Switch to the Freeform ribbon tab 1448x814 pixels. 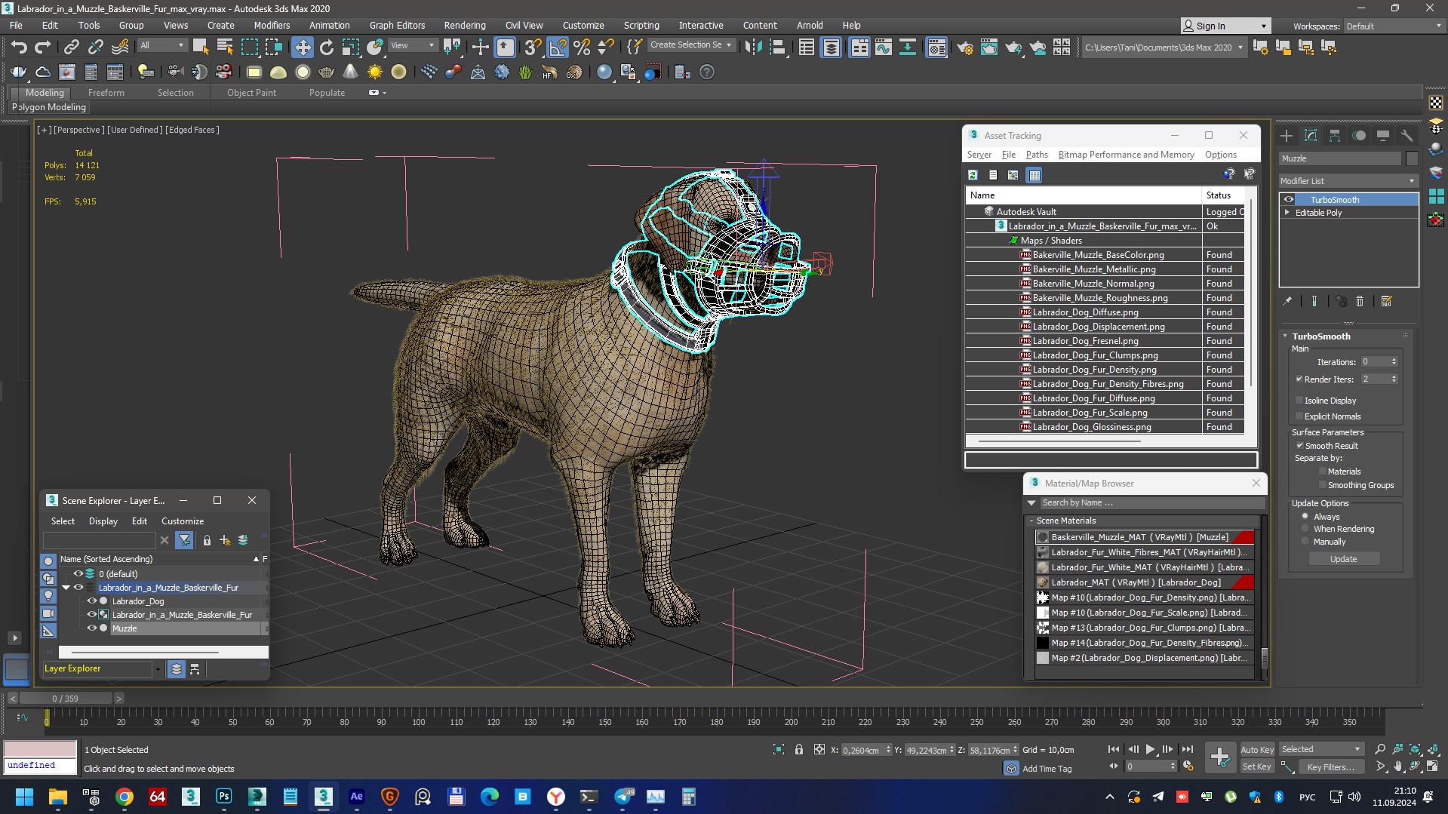(x=106, y=93)
